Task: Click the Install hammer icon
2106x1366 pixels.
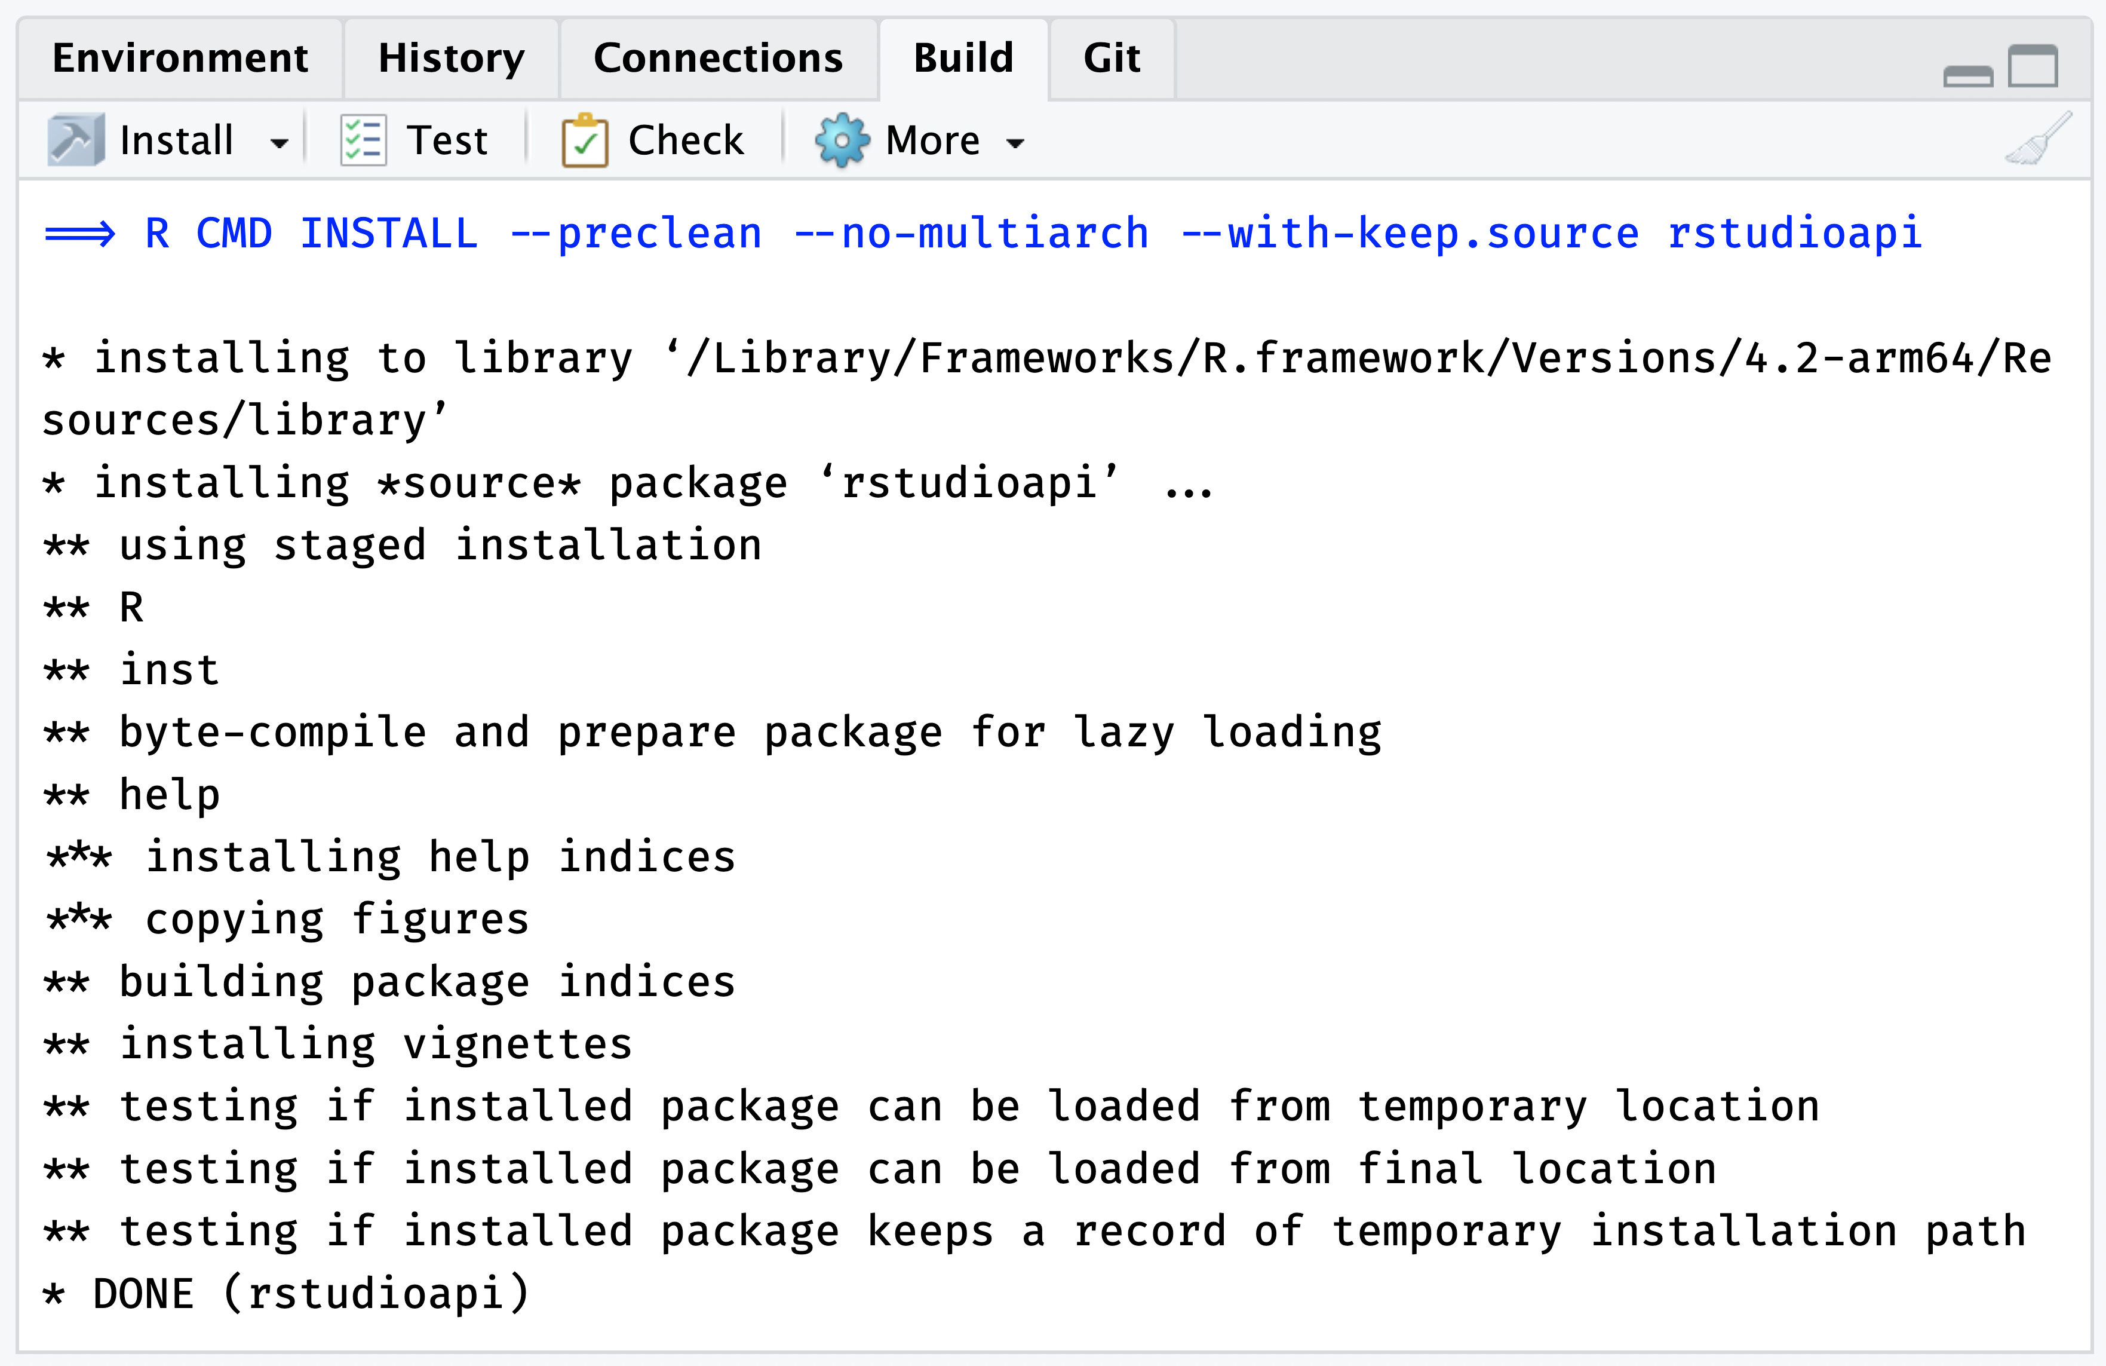Action: coord(76,140)
